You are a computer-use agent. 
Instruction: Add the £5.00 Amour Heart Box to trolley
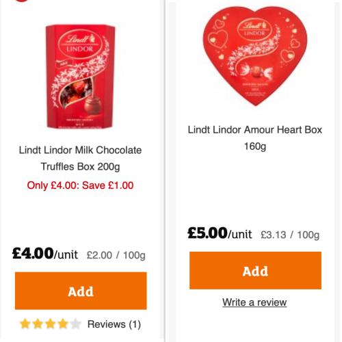[255, 271]
